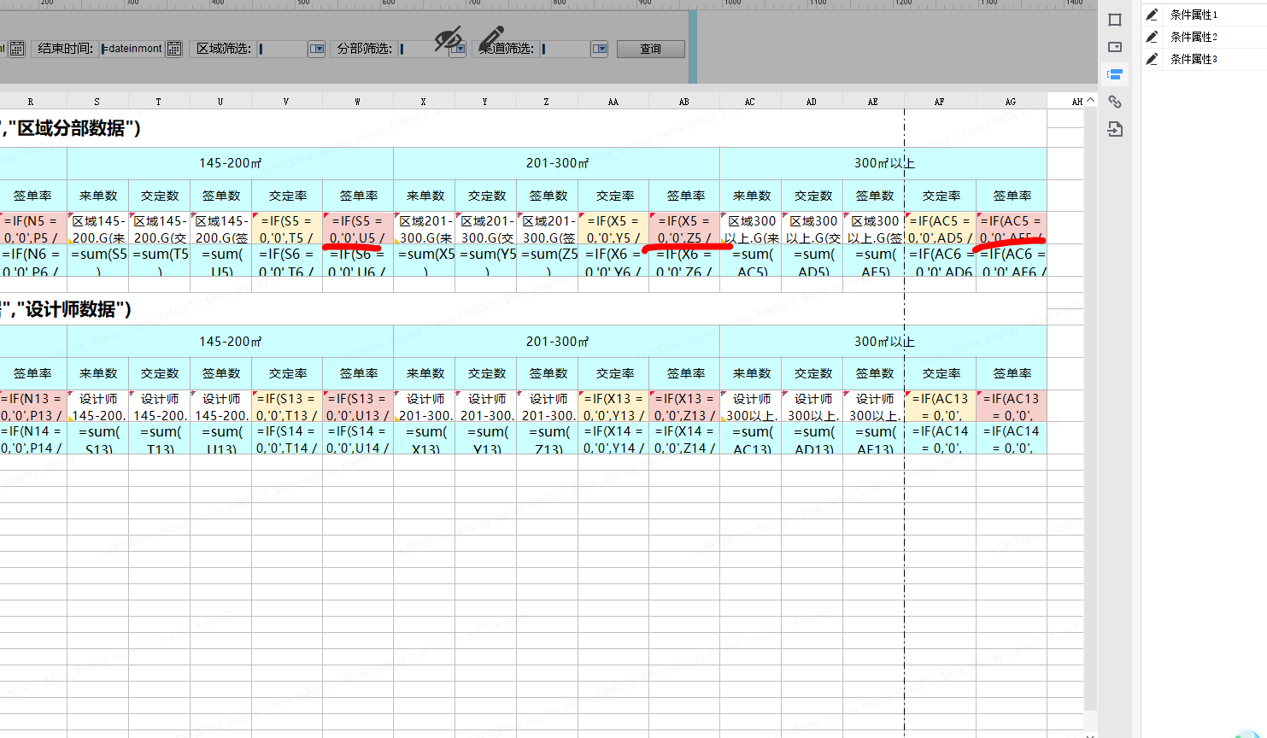
Task: Select cell =sum(Z5 in upper table
Action: click(547, 261)
